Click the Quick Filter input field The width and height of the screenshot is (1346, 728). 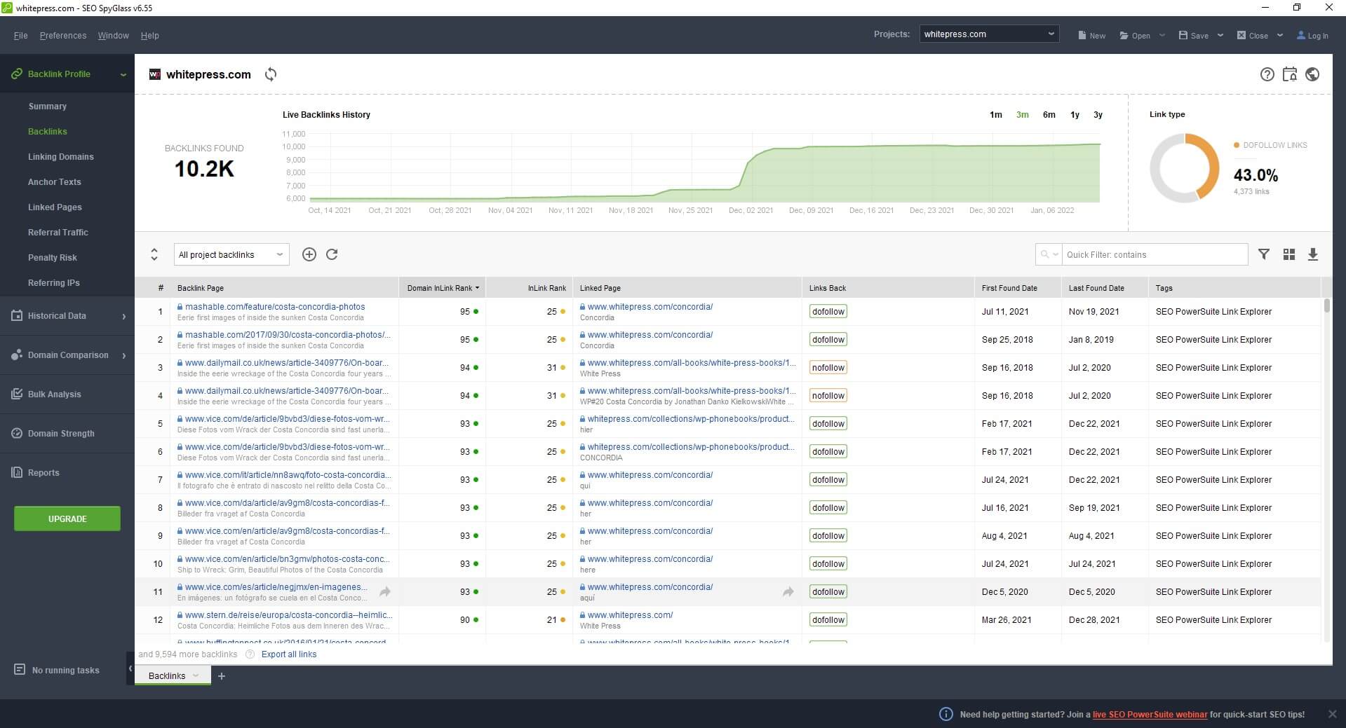[x=1155, y=254]
